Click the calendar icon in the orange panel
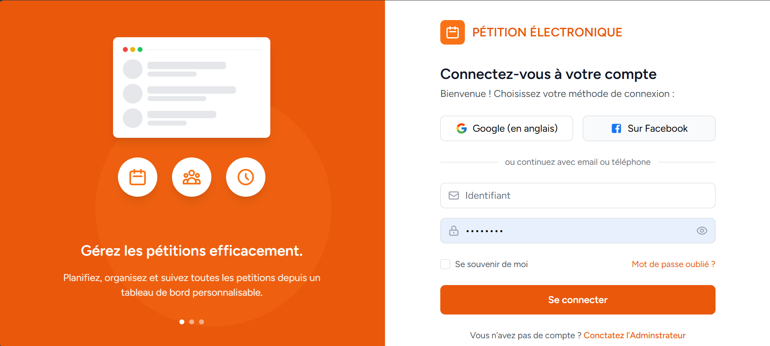The image size is (770, 346). pyautogui.click(x=138, y=177)
